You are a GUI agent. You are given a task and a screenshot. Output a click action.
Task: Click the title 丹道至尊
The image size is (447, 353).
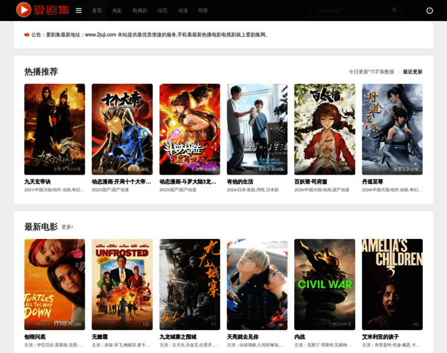click(372, 182)
